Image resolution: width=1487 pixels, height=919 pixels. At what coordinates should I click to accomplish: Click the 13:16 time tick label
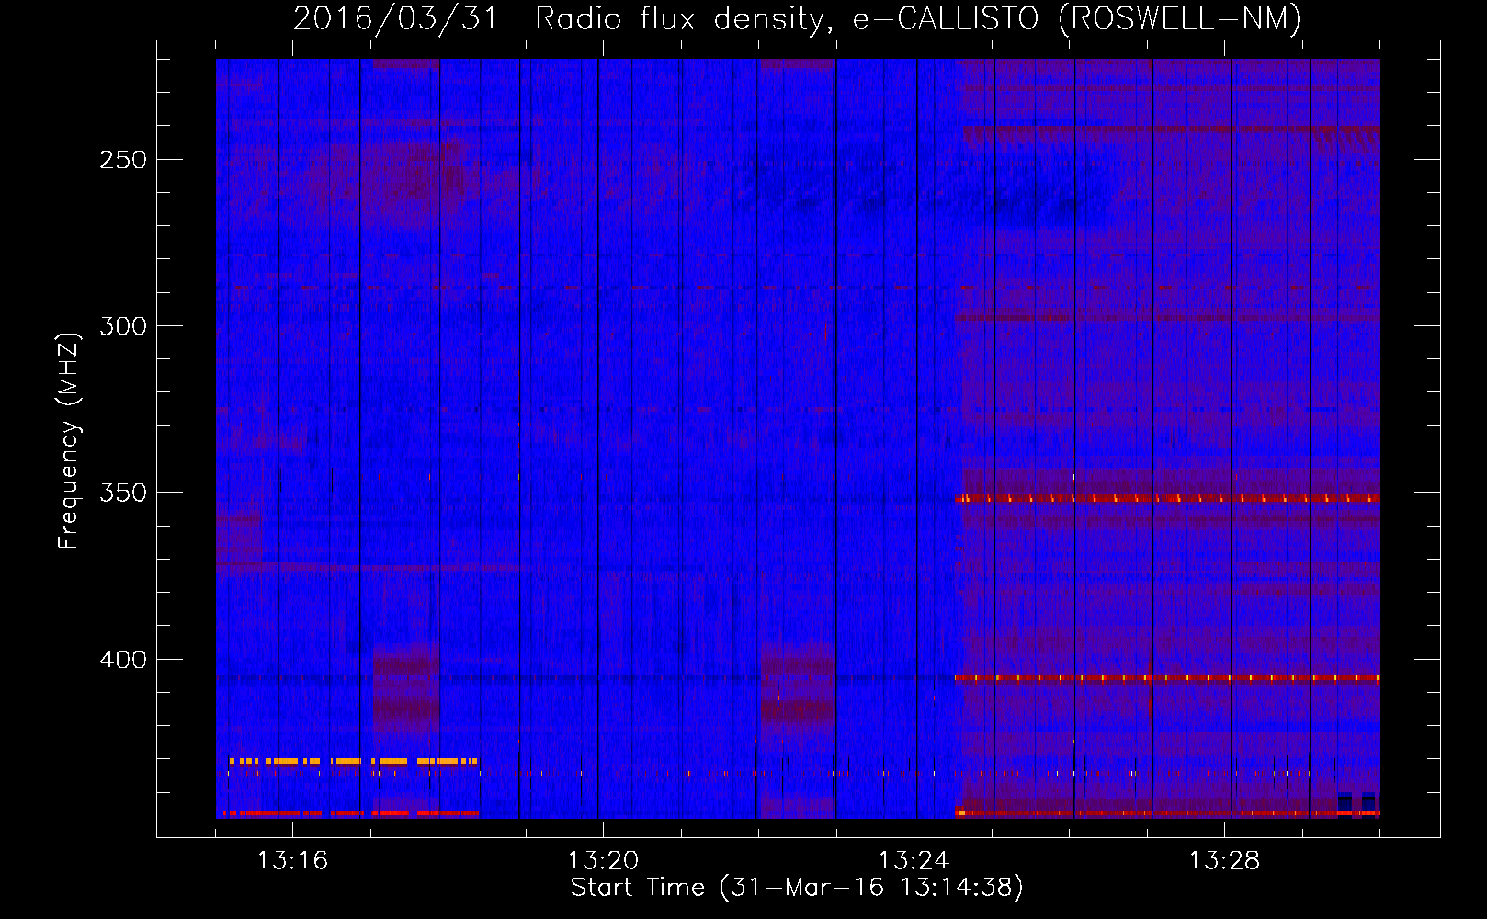coord(292,860)
